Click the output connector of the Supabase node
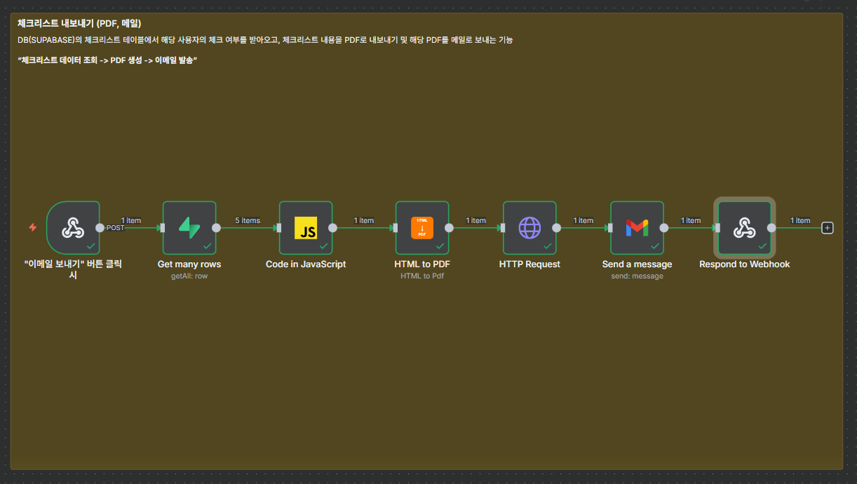The height and width of the screenshot is (484, 857). pos(217,227)
